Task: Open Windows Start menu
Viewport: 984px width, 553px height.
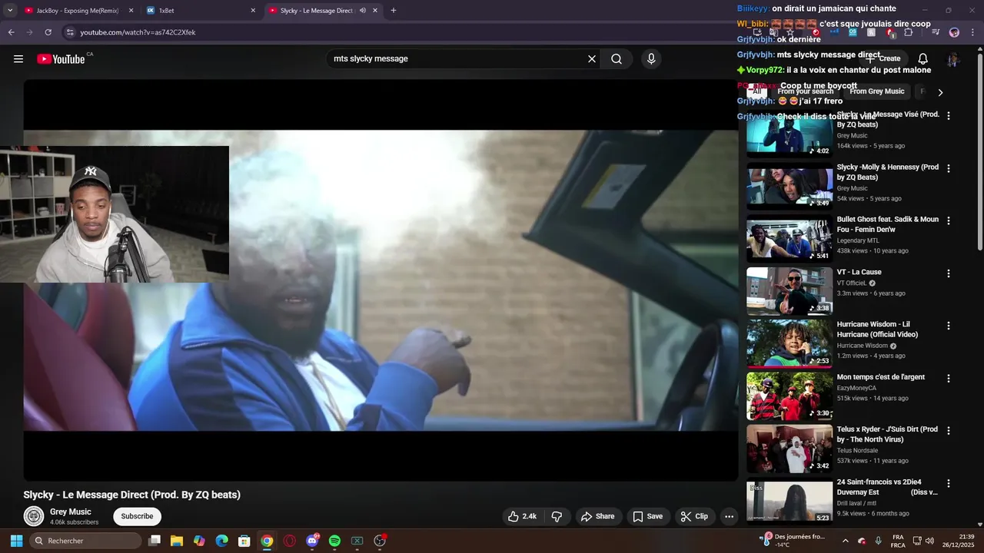Action: click(x=16, y=541)
